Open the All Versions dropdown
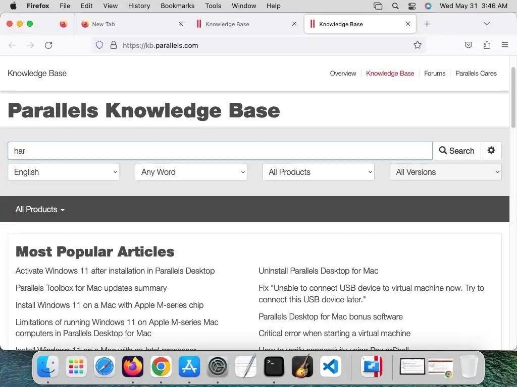The image size is (517, 387). point(446,172)
